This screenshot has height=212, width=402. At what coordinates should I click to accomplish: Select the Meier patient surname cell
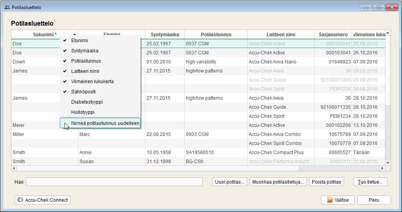pos(19,125)
